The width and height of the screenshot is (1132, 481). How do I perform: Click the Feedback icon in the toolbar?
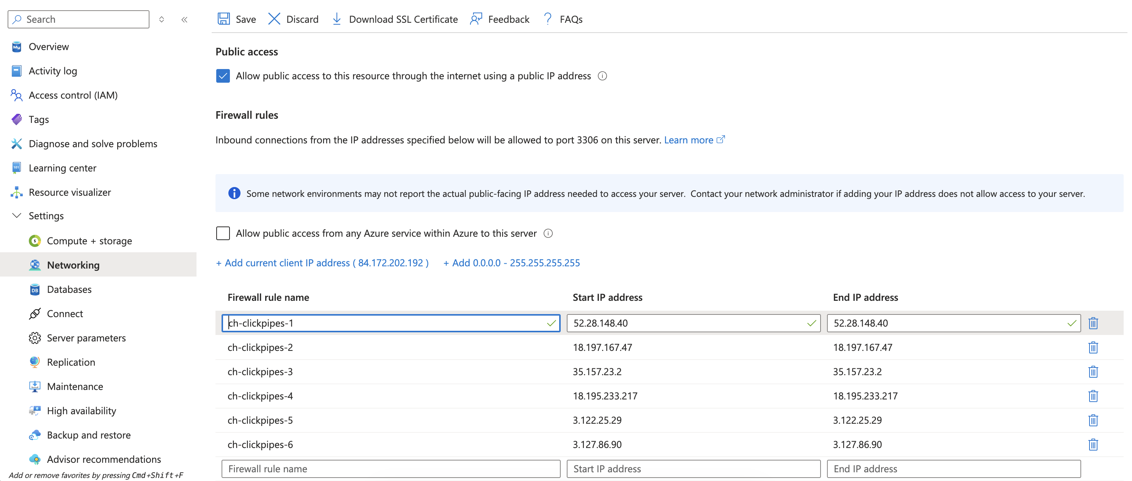pyautogui.click(x=475, y=19)
